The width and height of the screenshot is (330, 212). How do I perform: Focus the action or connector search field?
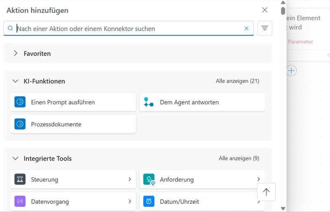tap(128, 28)
